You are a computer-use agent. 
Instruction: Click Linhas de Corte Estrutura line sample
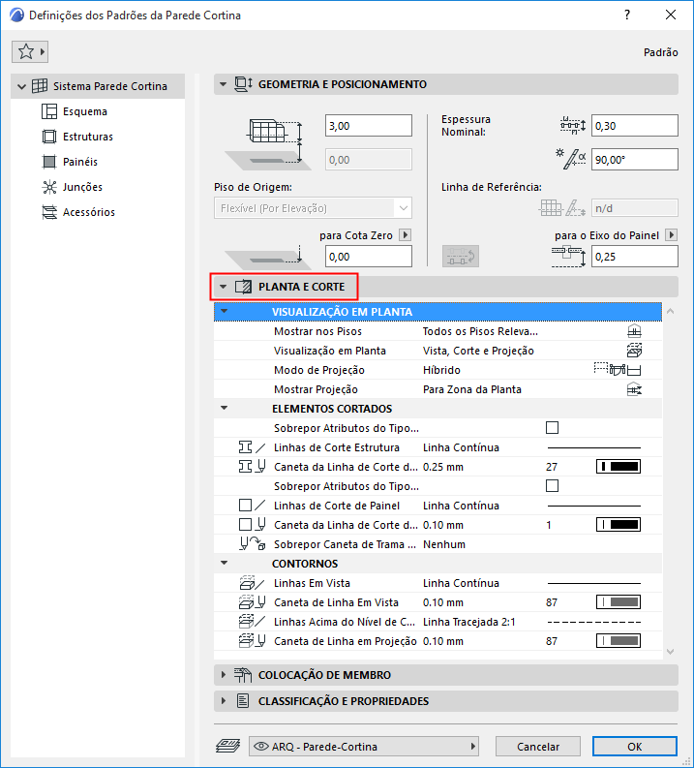594,447
